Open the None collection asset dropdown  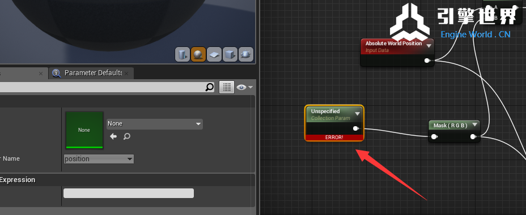point(155,123)
